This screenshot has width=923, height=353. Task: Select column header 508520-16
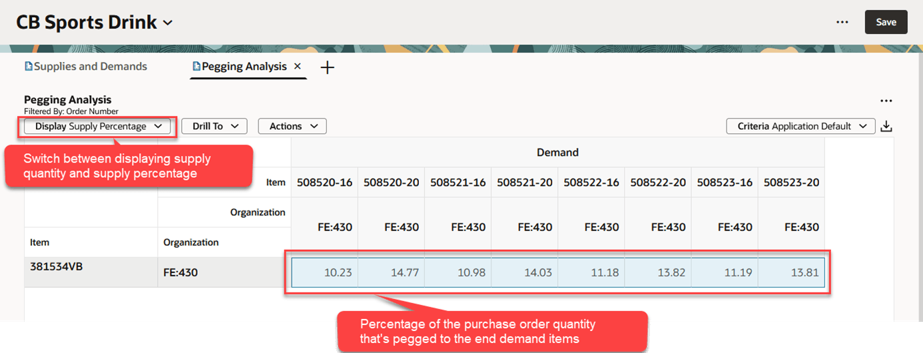coord(324,182)
